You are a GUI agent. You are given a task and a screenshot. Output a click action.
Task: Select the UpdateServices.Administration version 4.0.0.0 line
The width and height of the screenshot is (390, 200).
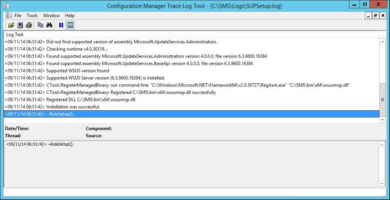tap(191, 56)
